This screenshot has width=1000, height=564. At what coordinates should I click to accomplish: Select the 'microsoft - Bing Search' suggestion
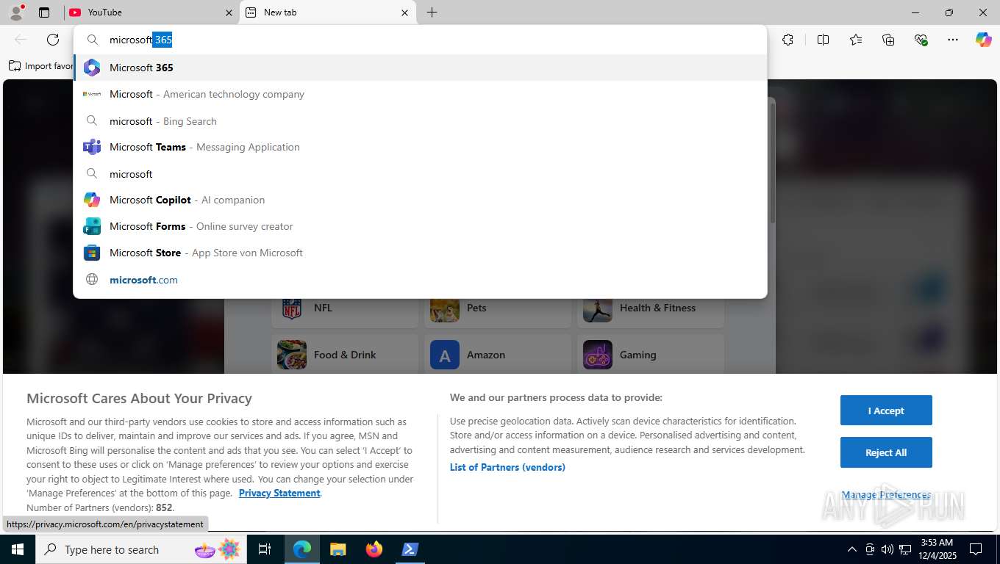pyautogui.click(x=420, y=121)
